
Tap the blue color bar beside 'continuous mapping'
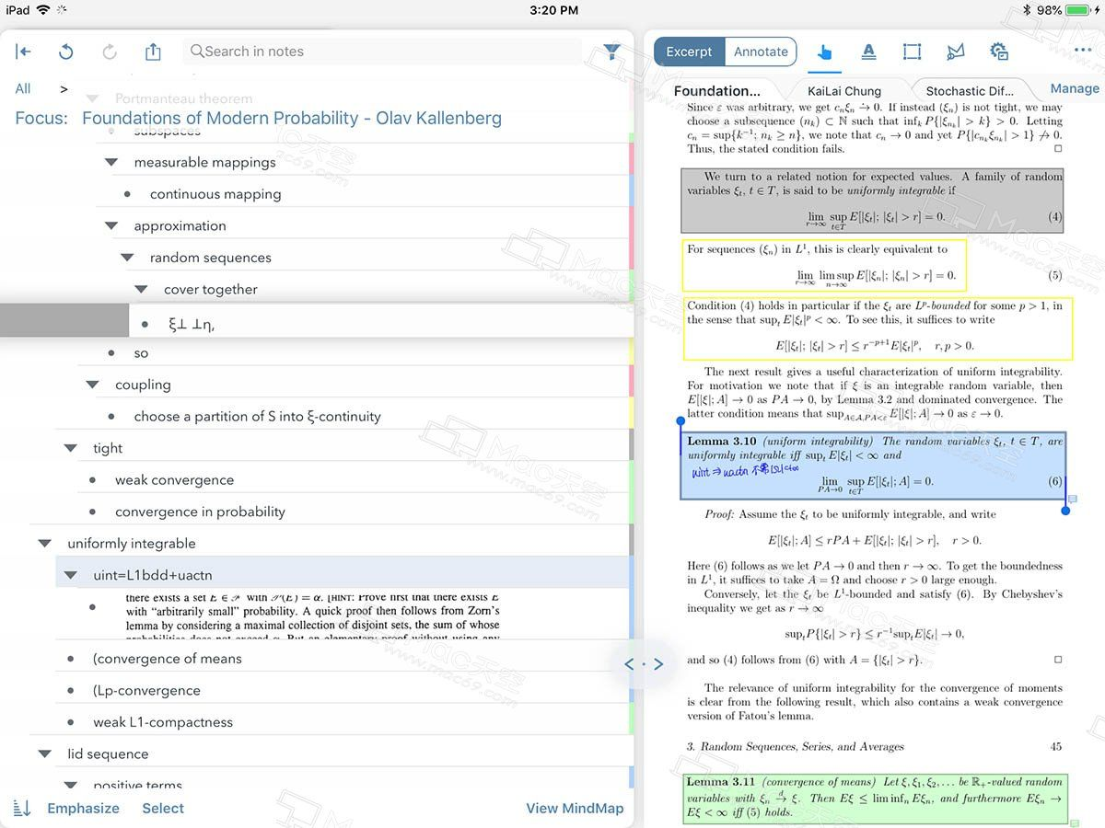632,191
